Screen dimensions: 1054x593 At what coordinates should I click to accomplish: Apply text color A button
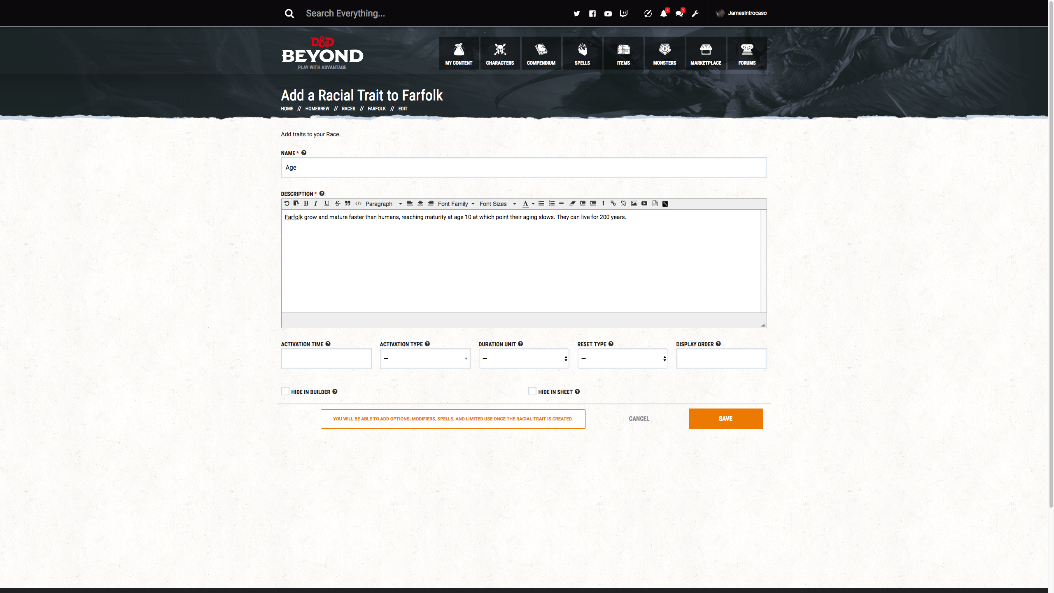[x=525, y=203]
